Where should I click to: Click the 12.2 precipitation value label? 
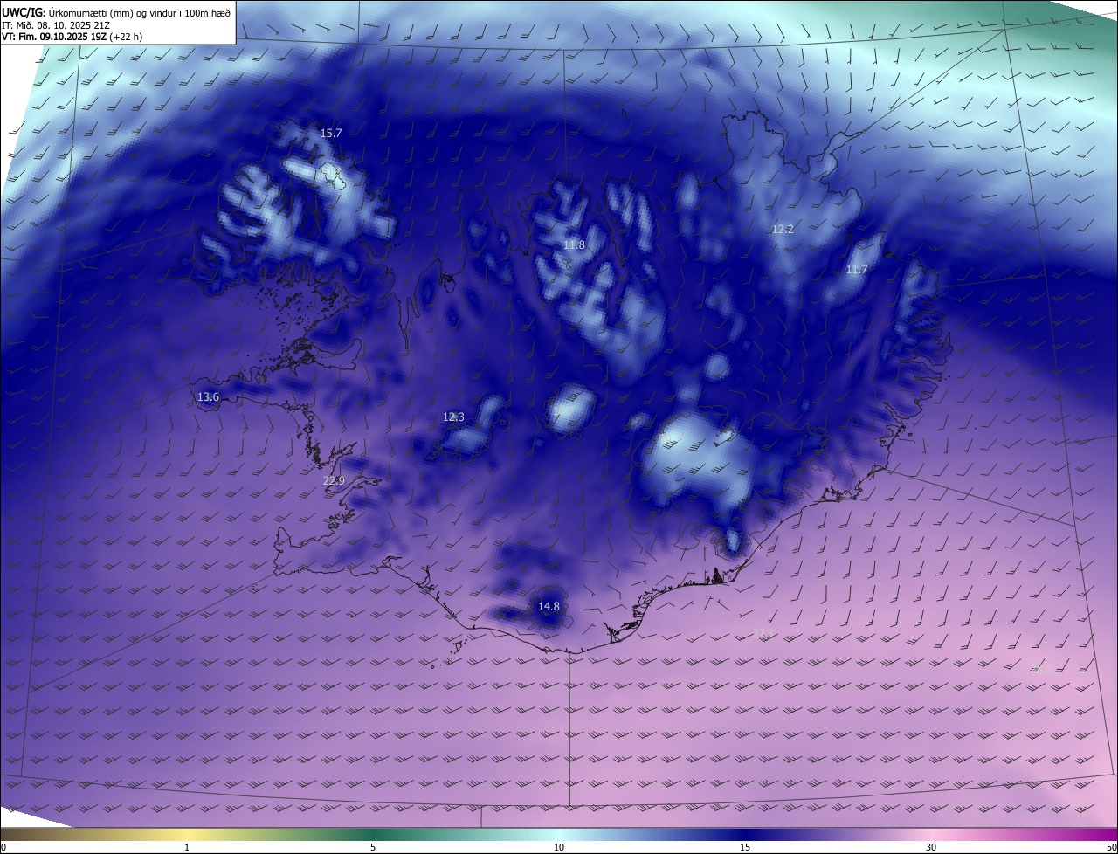click(783, 230)
